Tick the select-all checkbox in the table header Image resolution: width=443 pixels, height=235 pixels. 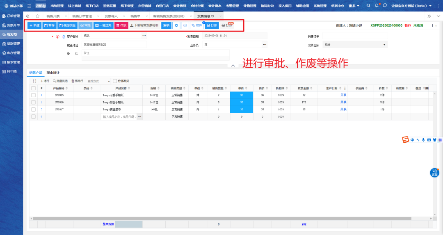click(x=33, y=88)
